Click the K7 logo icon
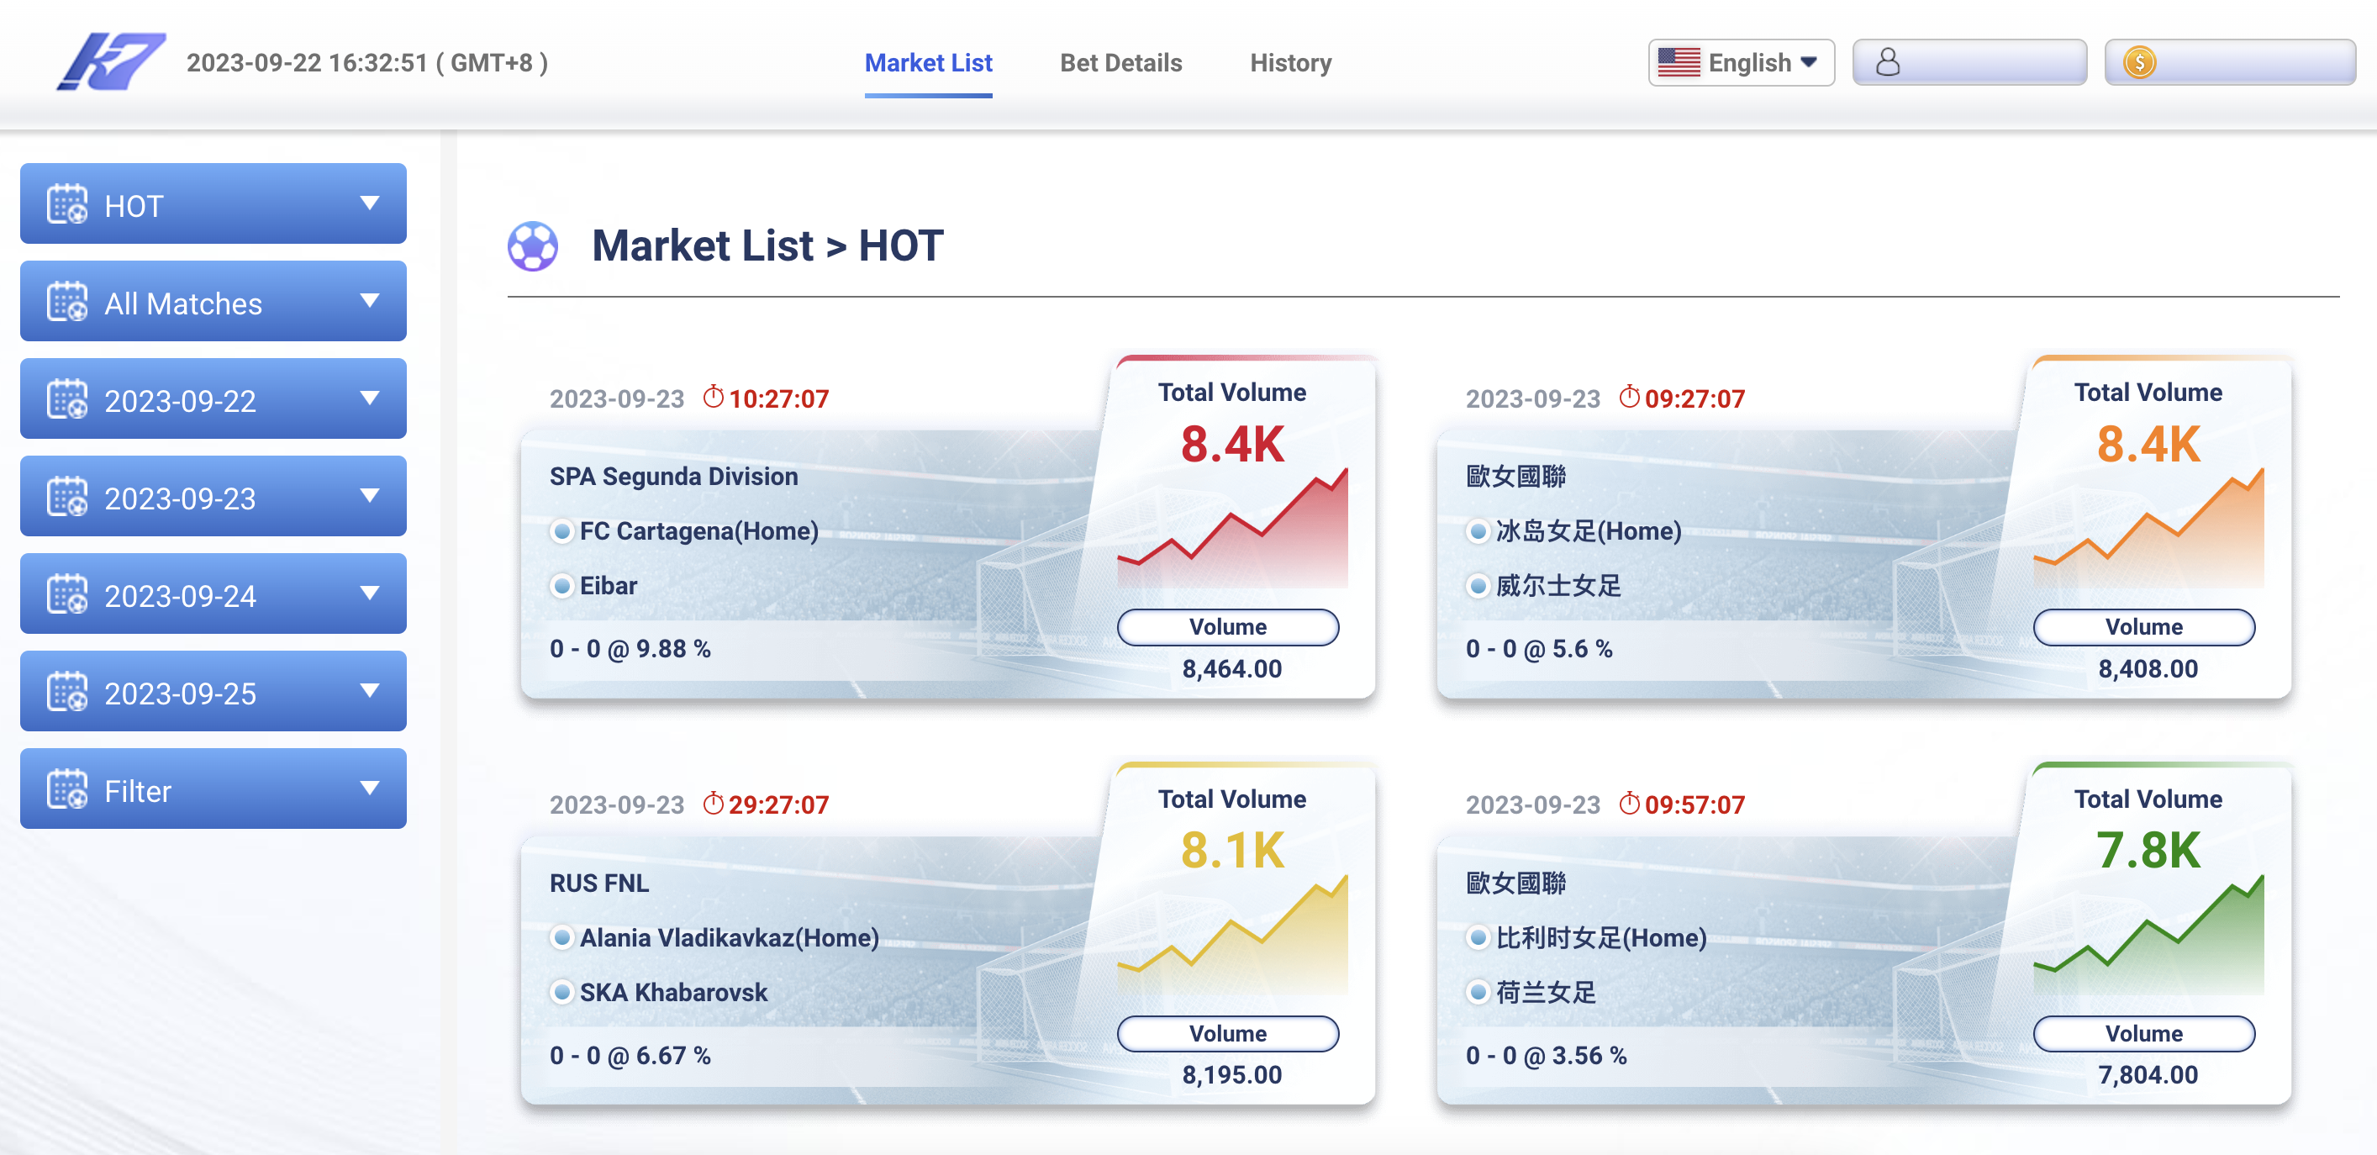 tap(112, 61)
